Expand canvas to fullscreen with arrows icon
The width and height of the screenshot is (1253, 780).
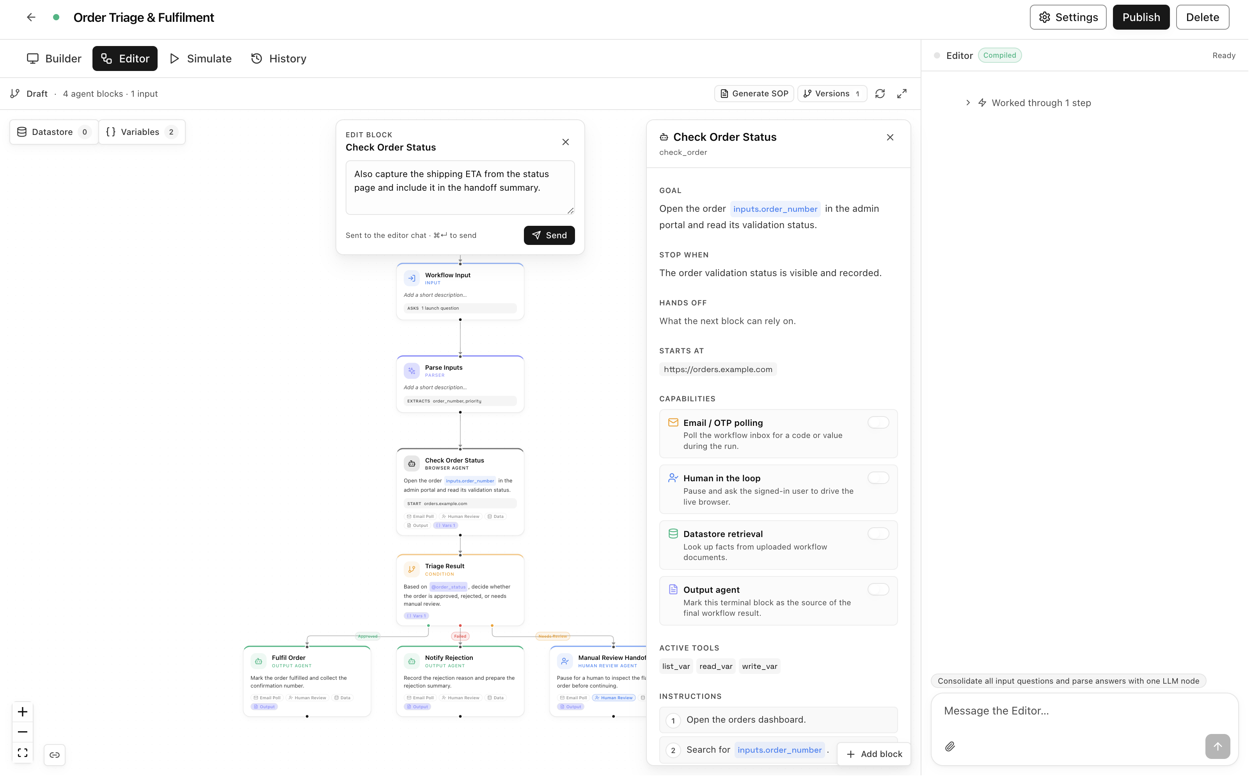tap(905, 94)
